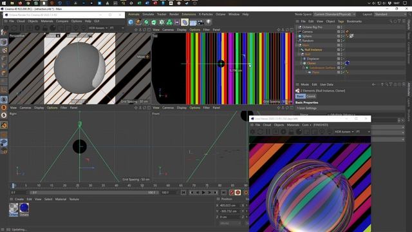Collapse the Null group in Object Manager
The width and height of the screenshot is (412, 232).
299,54
